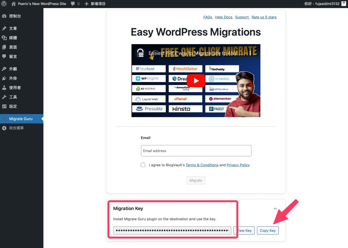Open the comments bubble in the admin bar
The width and height of the screenshot is (348, 248).
coord(73,4)
